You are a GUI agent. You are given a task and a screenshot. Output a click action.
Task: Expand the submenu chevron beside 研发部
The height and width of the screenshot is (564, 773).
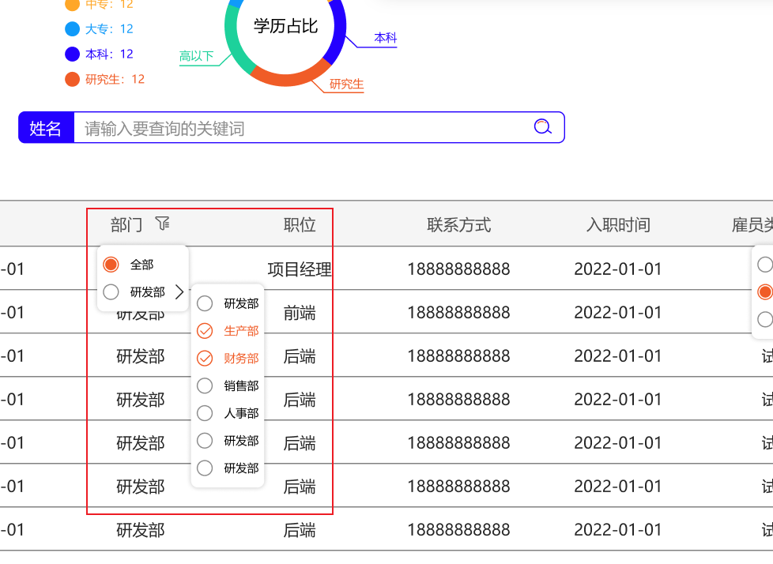tap(179, 292)
